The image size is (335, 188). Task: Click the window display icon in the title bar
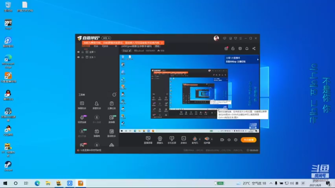(230, 38)
